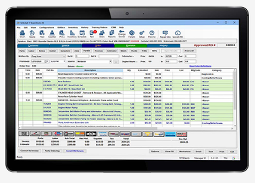Screen dimensions: 255x183
Task: Open the Schedule calendar icon
Action: [82, 34]
